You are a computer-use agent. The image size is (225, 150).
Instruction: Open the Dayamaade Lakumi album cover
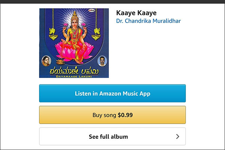point(74,43)
